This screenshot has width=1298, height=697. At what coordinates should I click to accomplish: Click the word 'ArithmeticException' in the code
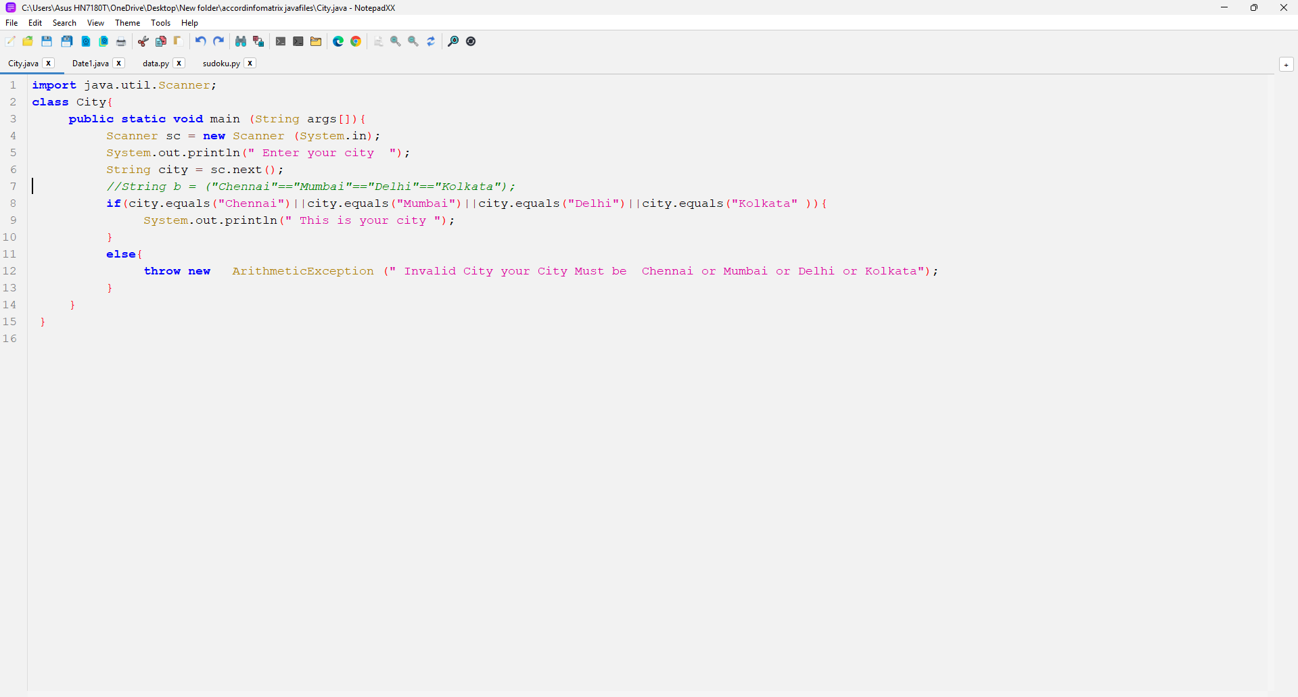point(303,271)
